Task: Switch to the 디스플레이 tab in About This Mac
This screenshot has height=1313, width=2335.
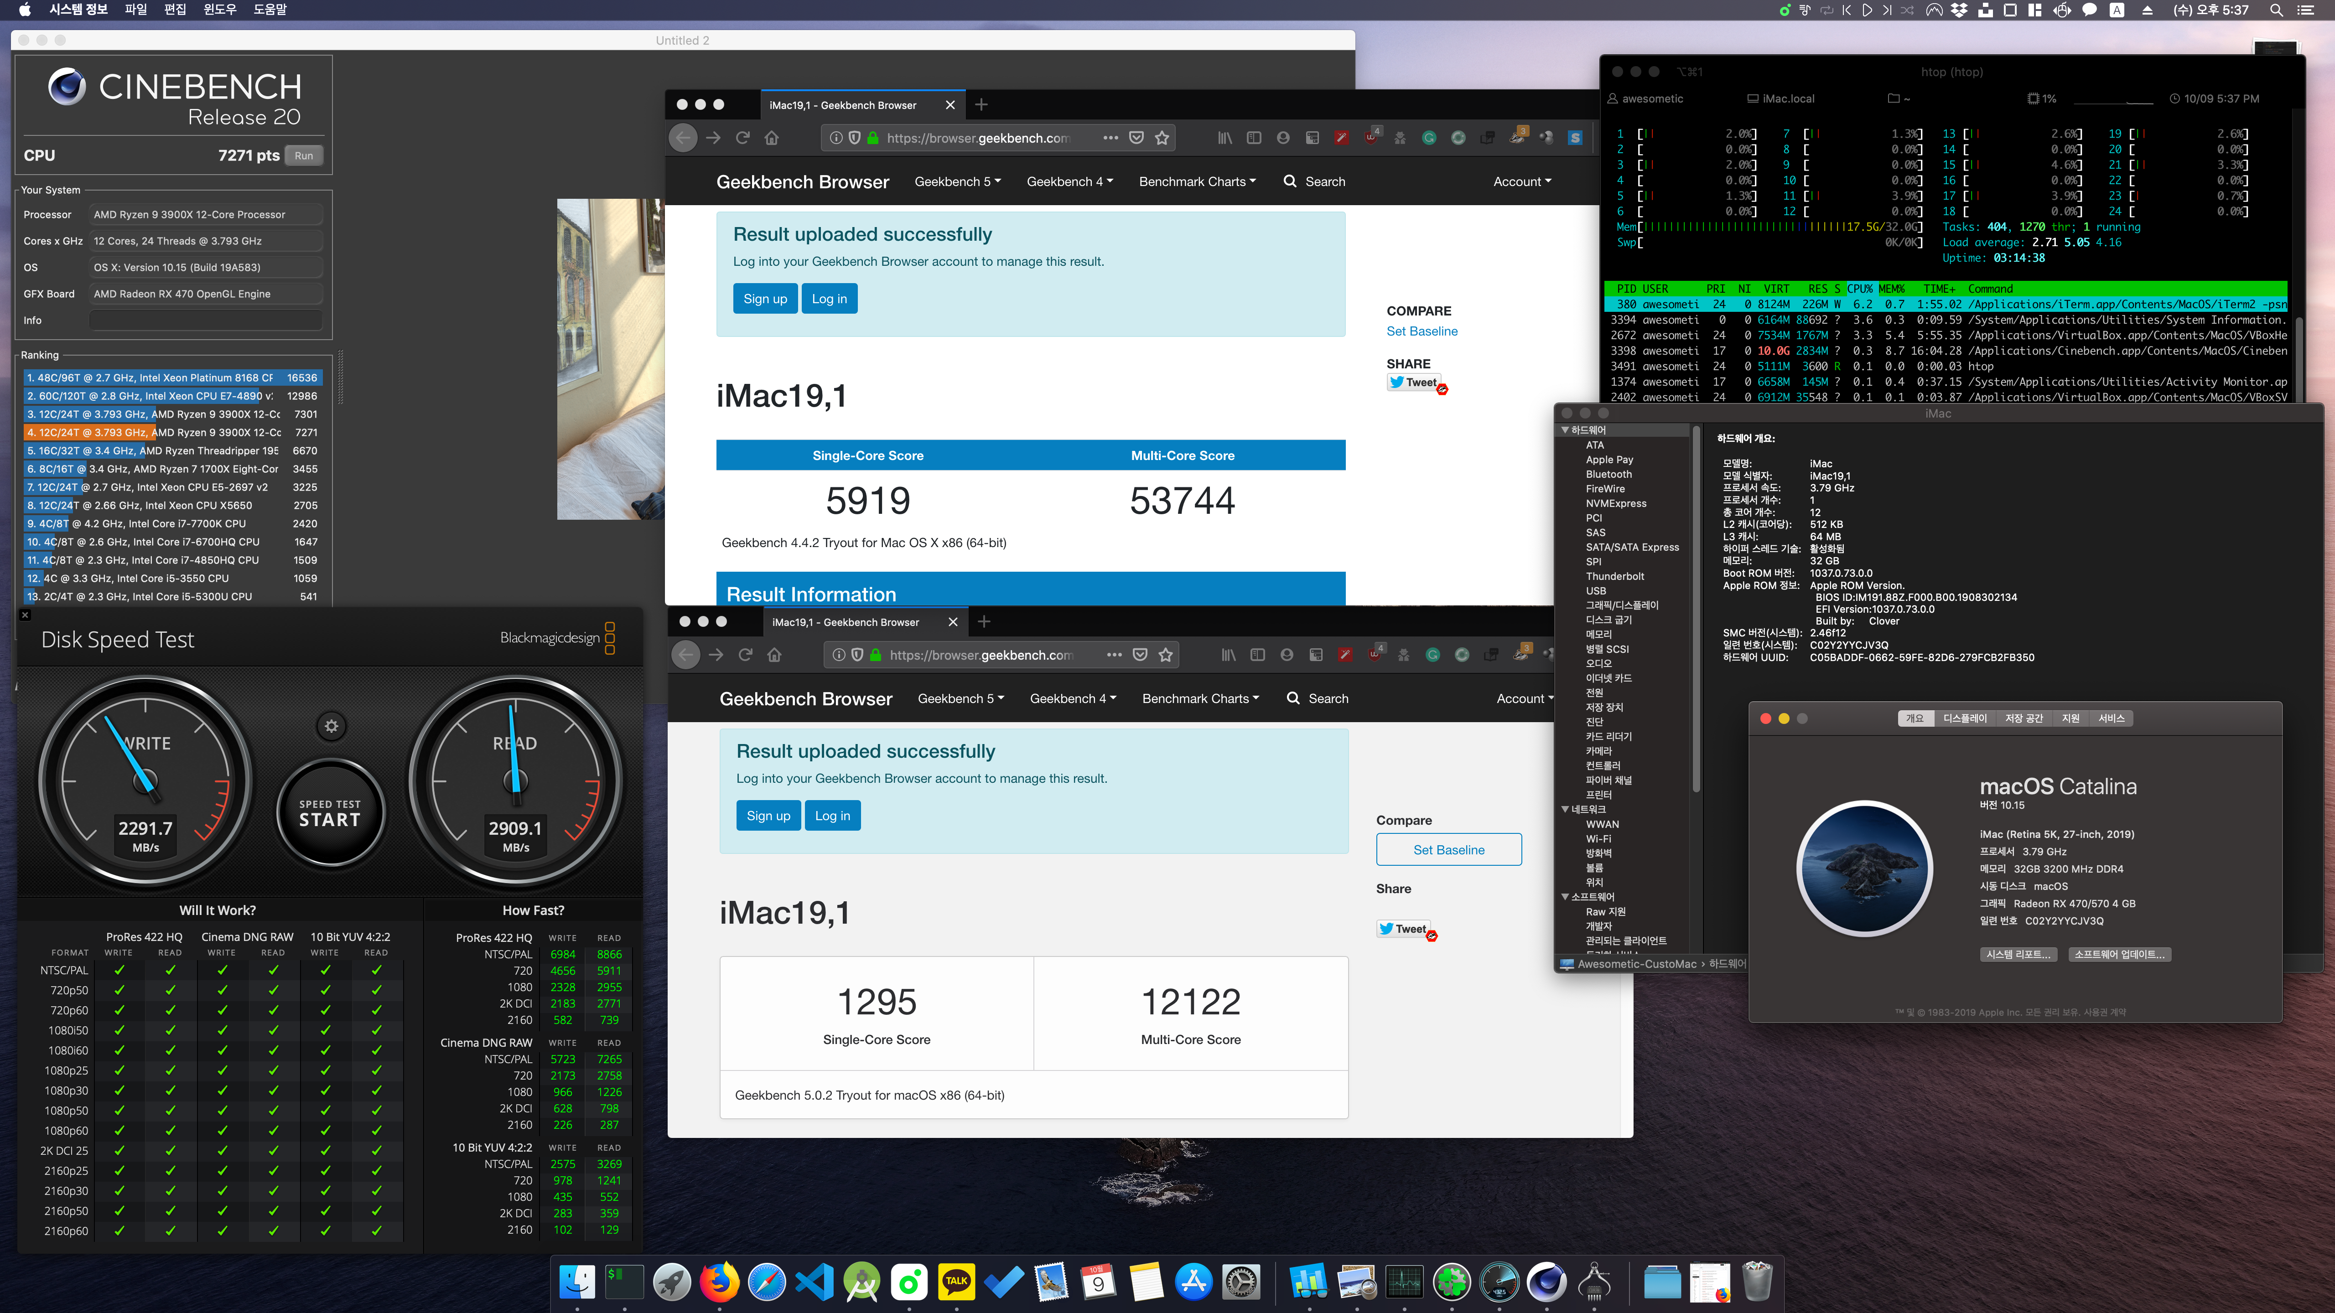Action: pyautogui.click(x=1964, y=718)
